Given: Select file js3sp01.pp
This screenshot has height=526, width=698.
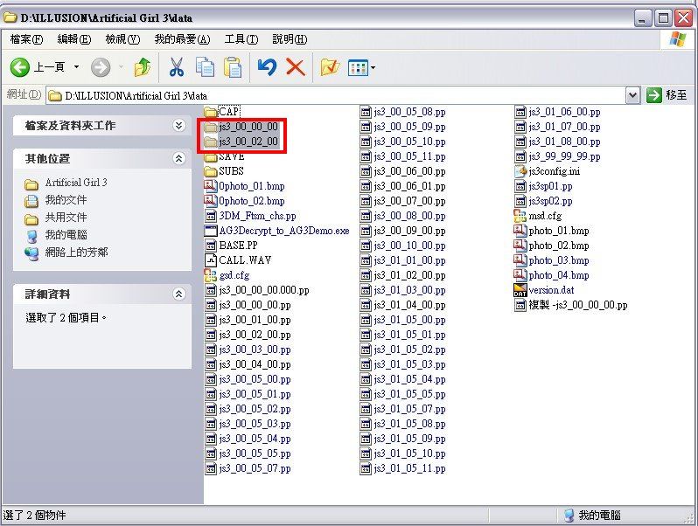Looking at the screenshot, I should pyautogui.click(x=550, y=186).
